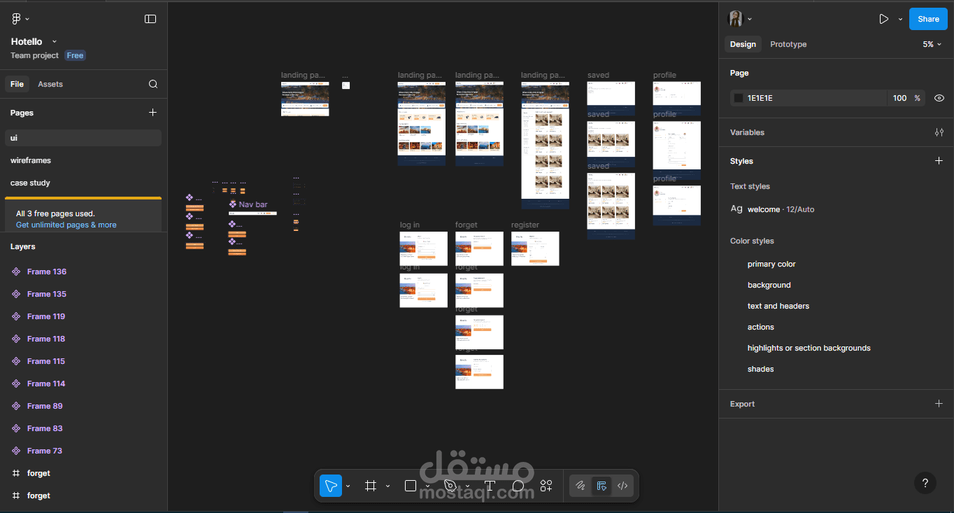954x513 pixels.
Task: Click the Present play icon
Action: click(x=884, y=19)
